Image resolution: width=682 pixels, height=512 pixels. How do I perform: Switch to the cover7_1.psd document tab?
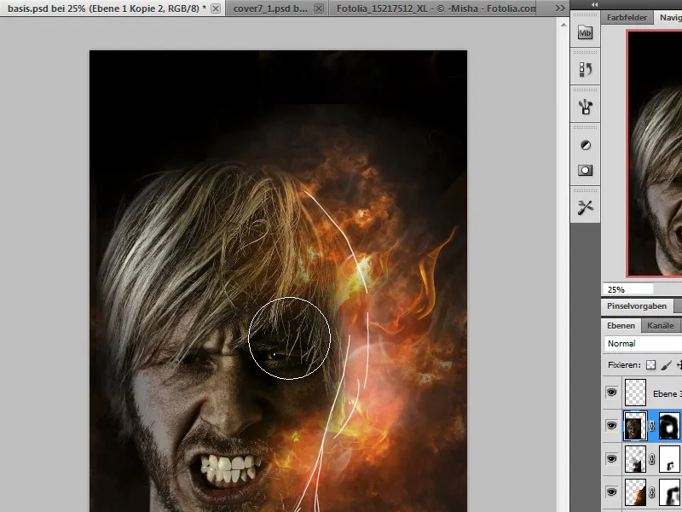270,9
